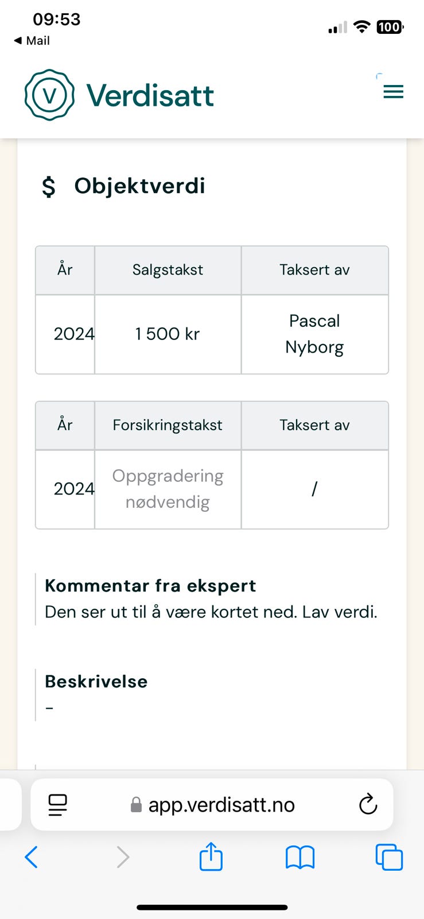Screen dimensions: 424x919
Task: Click the Beskrivelse section heading
Action: (x=96, y=681)
